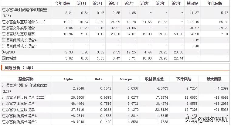
Task: Select 汇添富移动互联股票 in risk analysis table
Action: point(18,110)
